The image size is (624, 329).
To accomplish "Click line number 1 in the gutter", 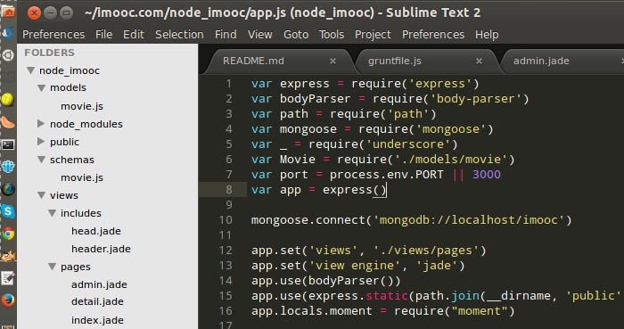I will tap(229, 84).
